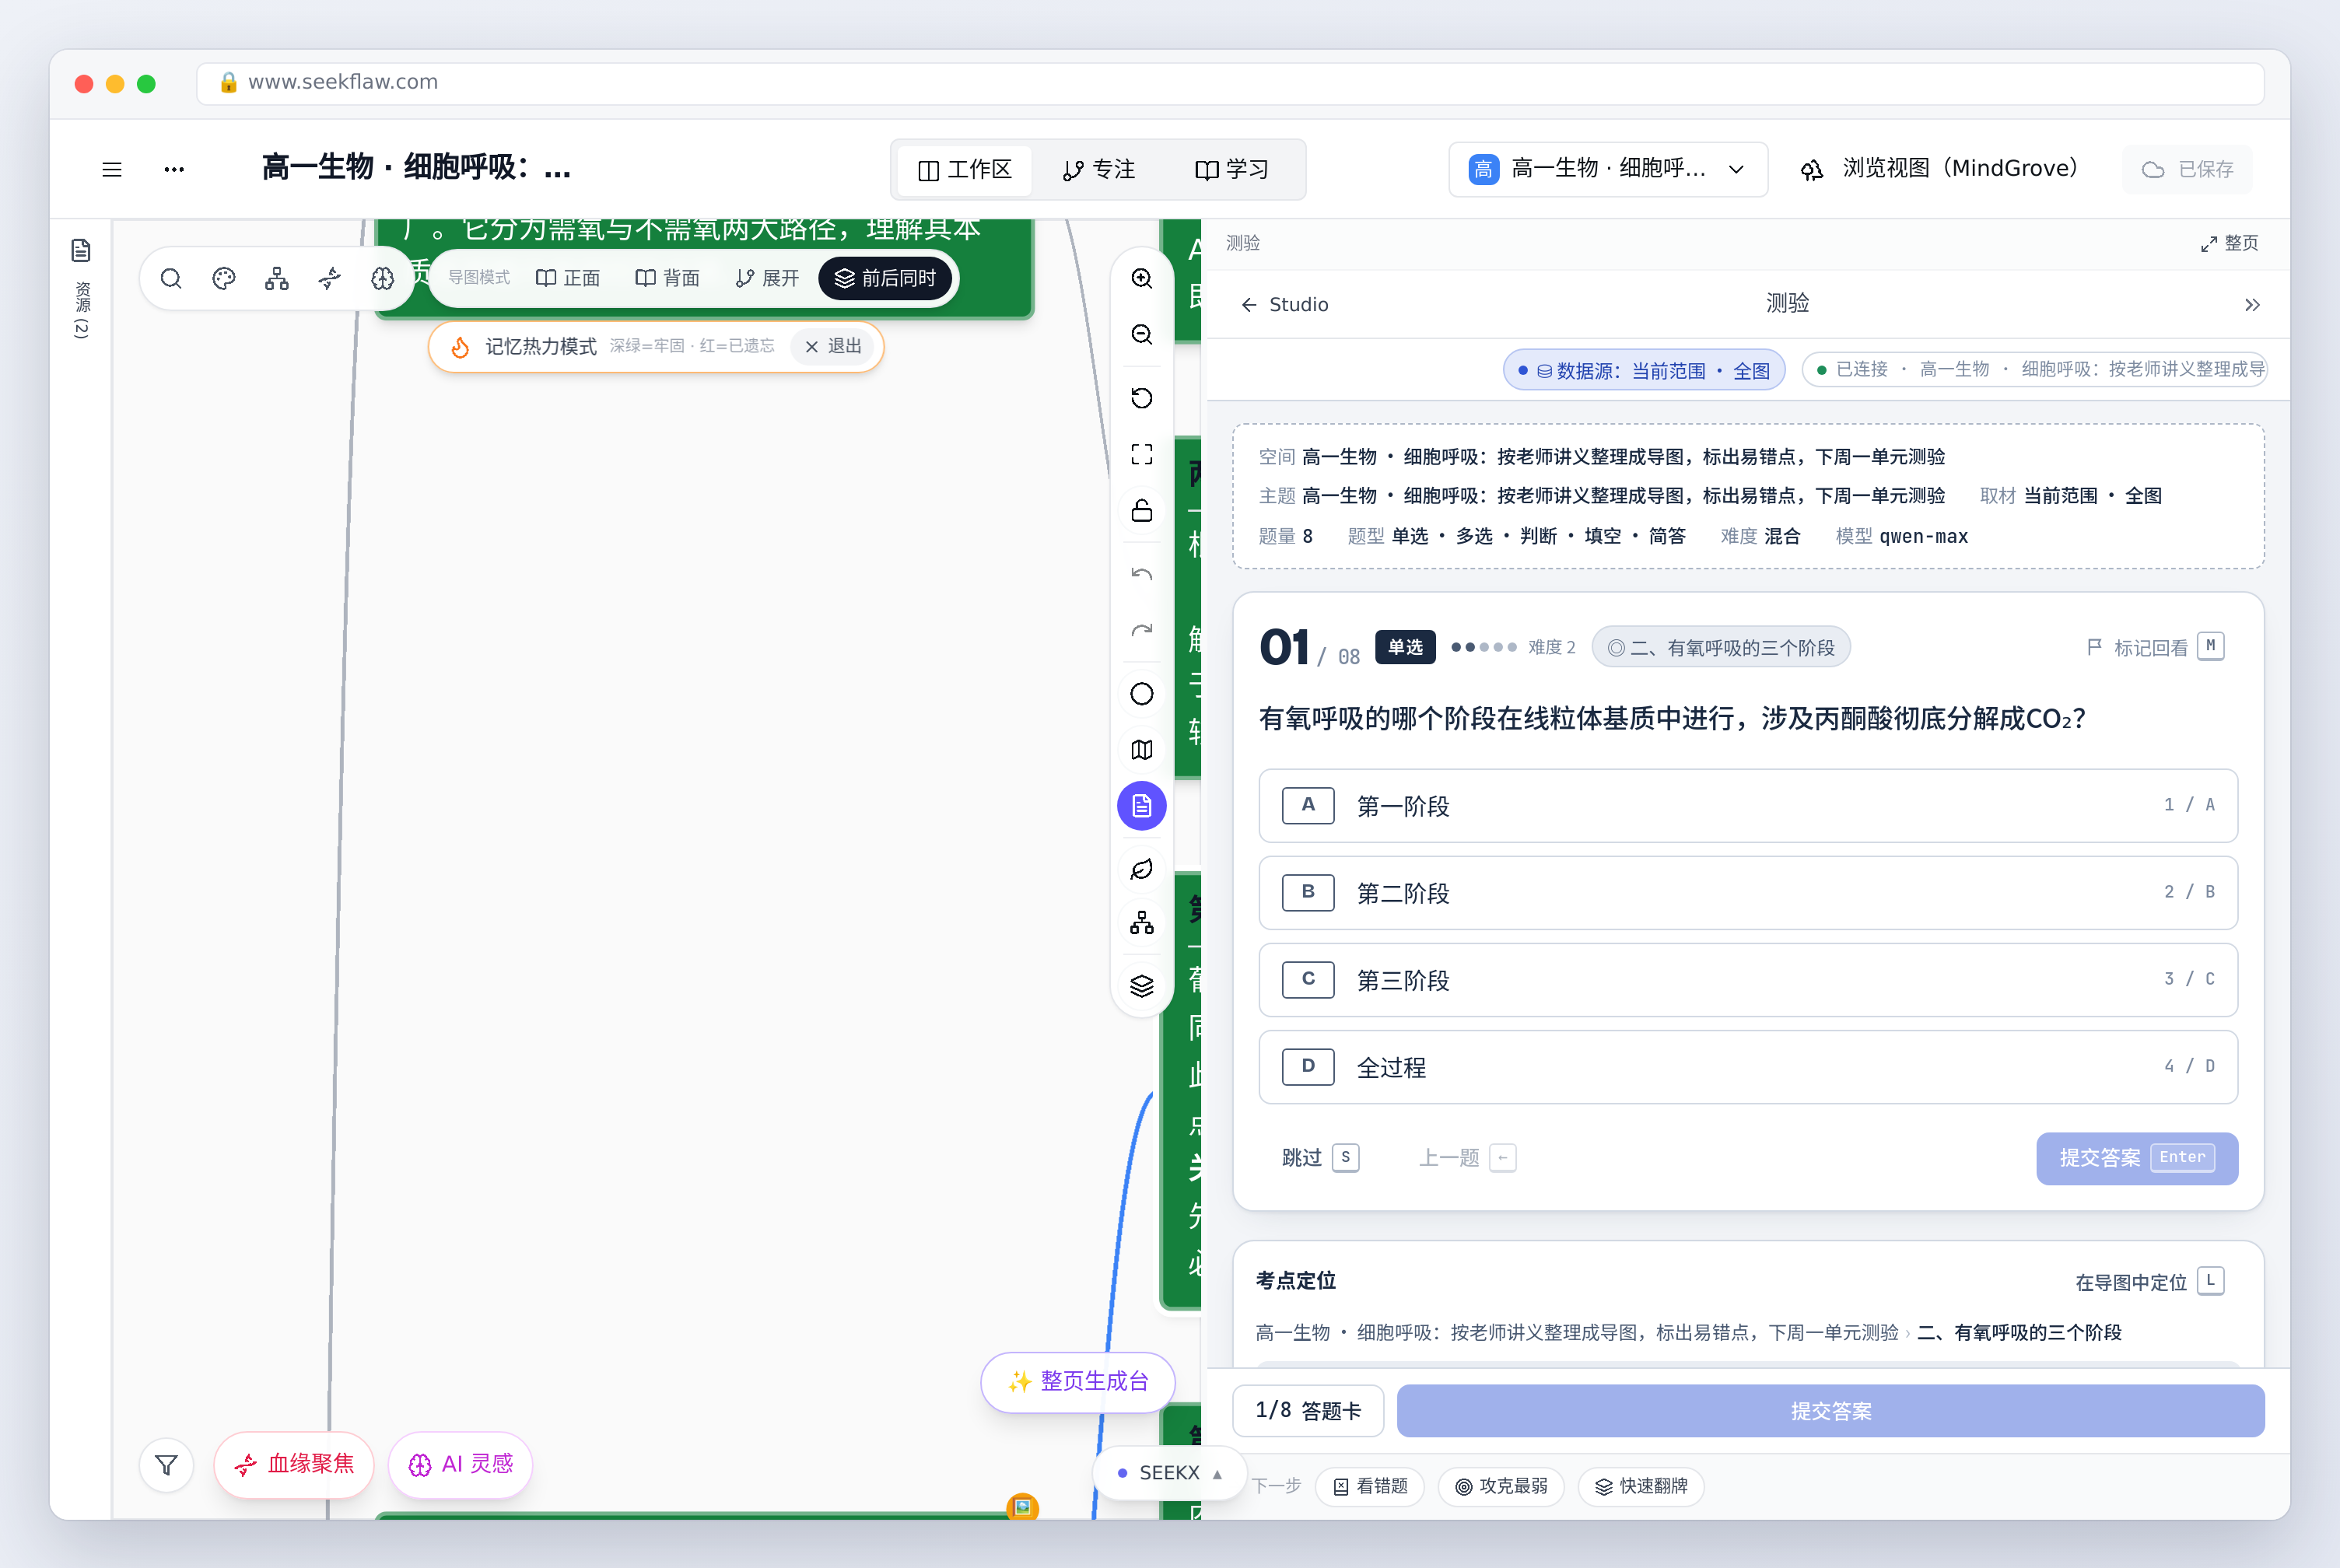Click the zoom out magnifier icon
2340x1568 pixels.
1141,334
